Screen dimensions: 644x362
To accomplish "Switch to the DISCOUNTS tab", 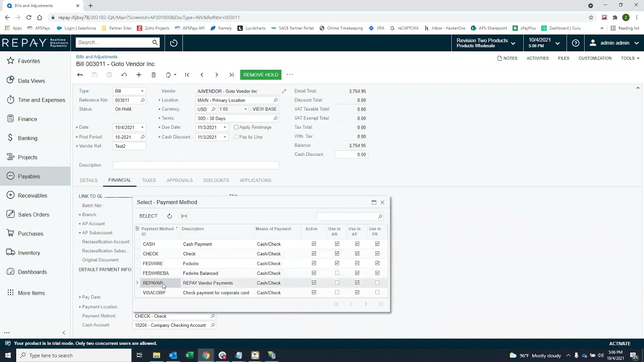I will pyautogui.click(x=216, y=180).
